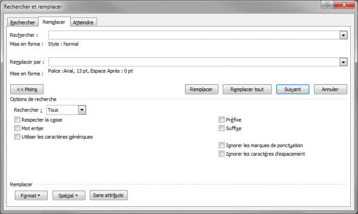
Task: Click the help question mark icon
Action: (x=327, y=5)
